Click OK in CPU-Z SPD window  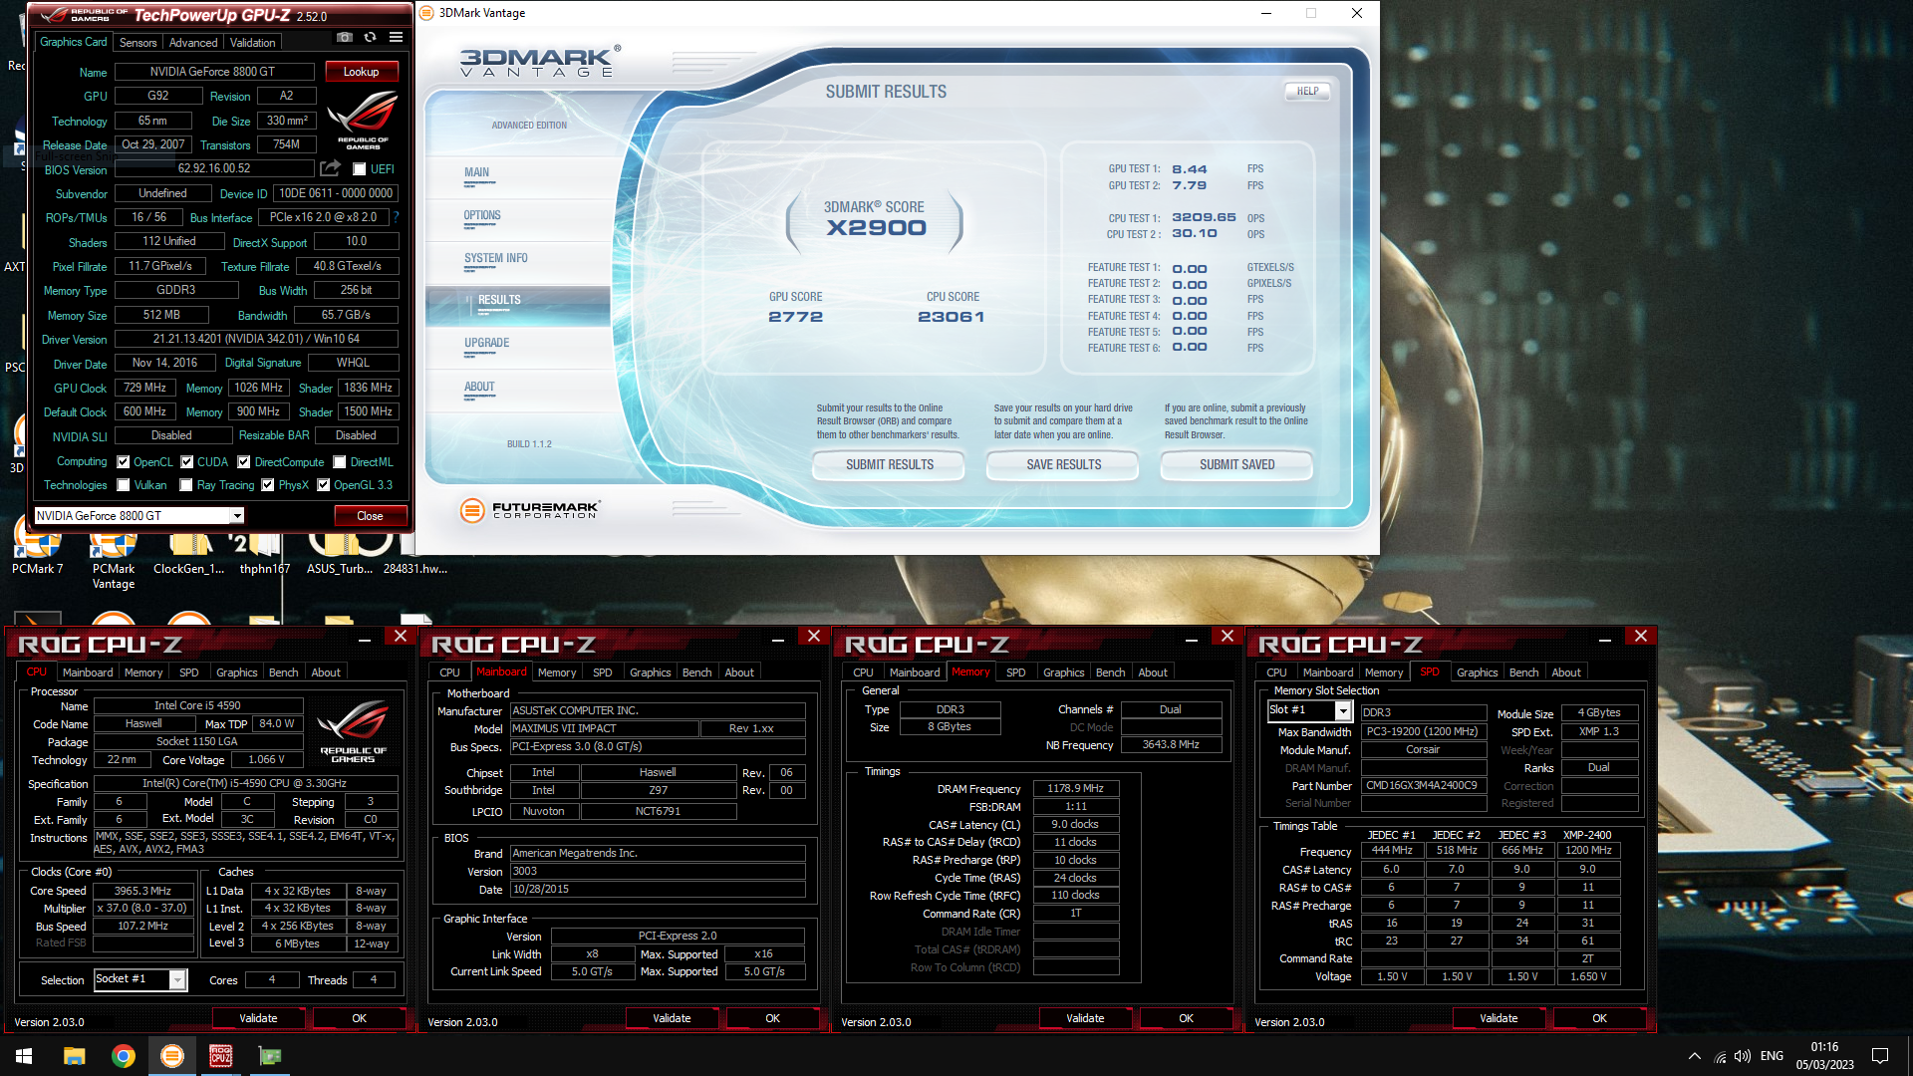(1600, 1018)
